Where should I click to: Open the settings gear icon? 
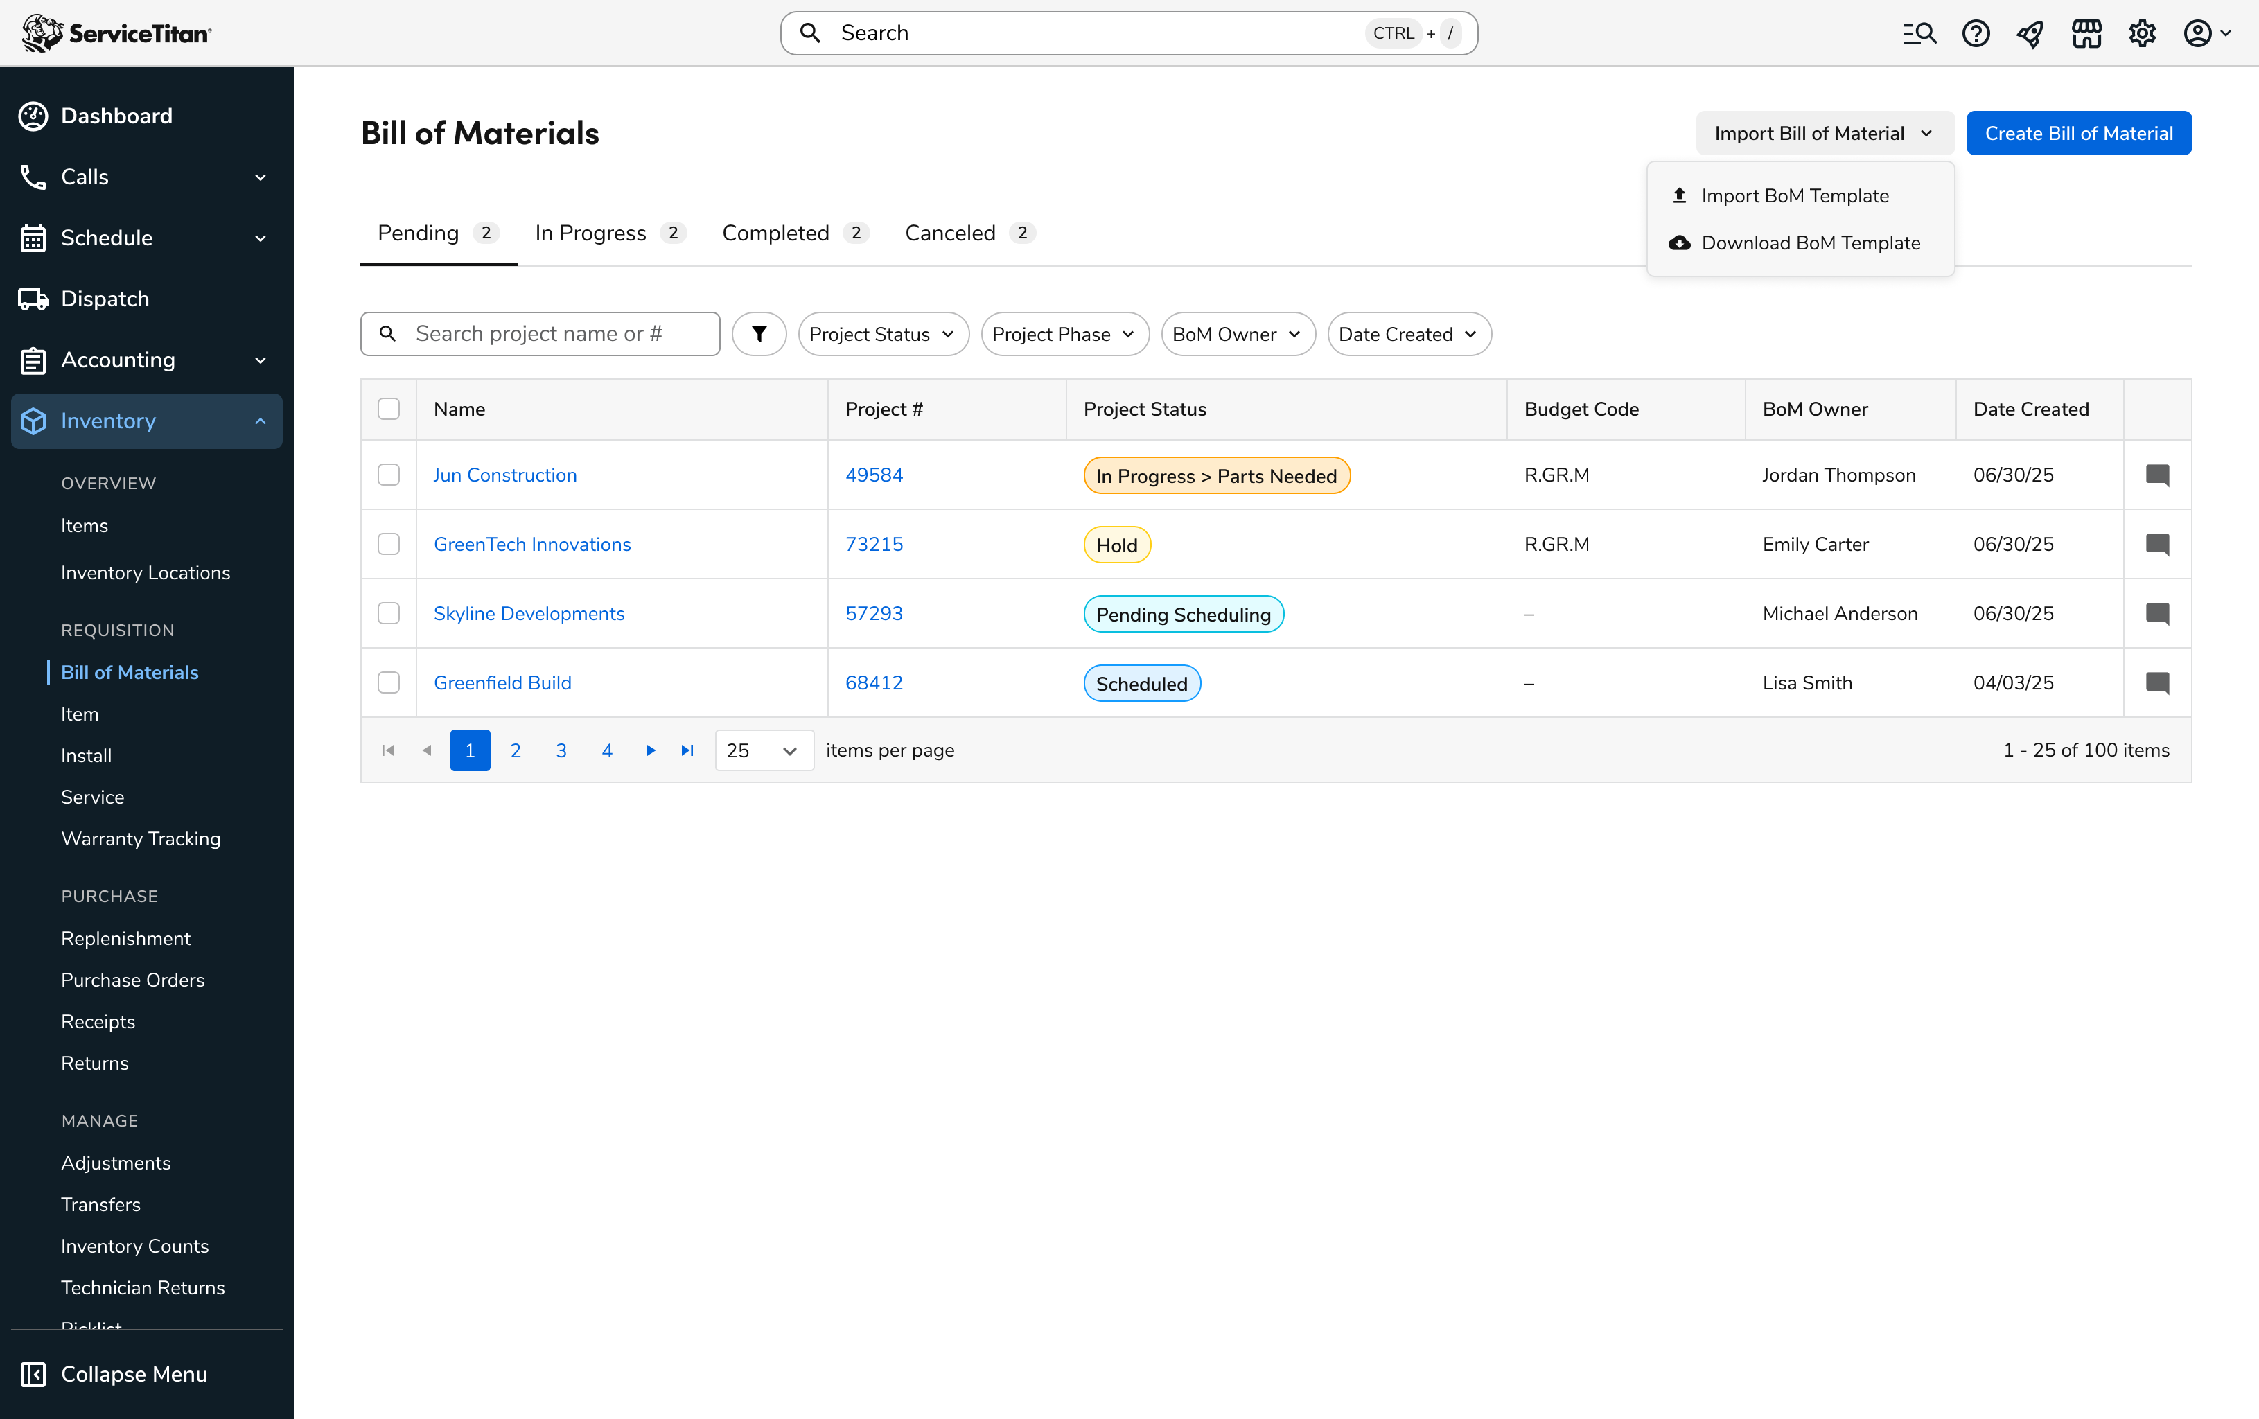pyautogui.click(x=2142, y=34)
